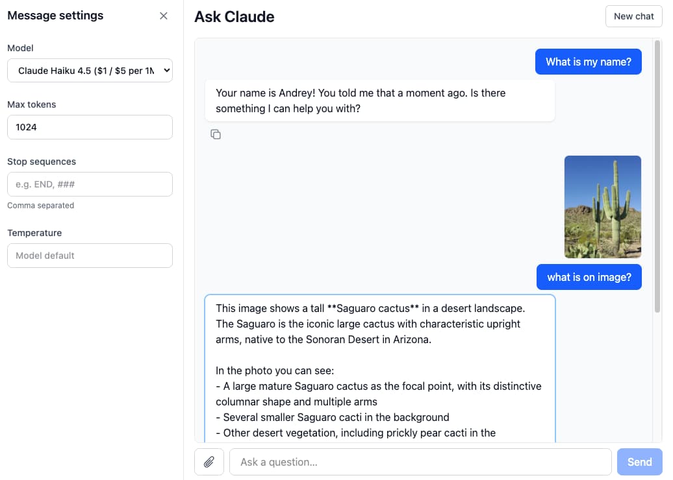Screen dimensions: 673x480
Task: Click the chat scrollbar thumb
Action: [x=657, y=176]
